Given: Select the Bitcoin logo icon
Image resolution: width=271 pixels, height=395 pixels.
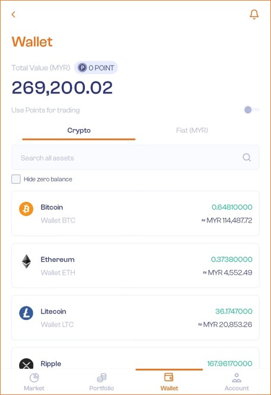Looking at the screenshot, I should [x=26, y=209].
